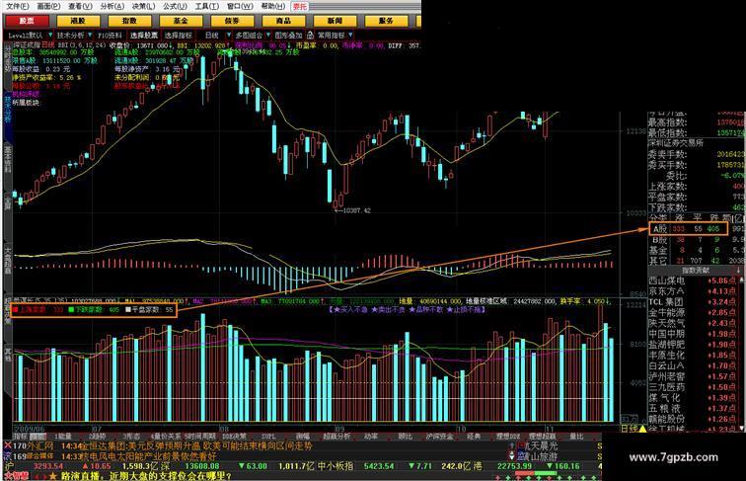The height and width of the screenshot is (481, 746).
Task: Open the 路演直播 大盘支撑位 ticker link
Action: tap(146, 476)
